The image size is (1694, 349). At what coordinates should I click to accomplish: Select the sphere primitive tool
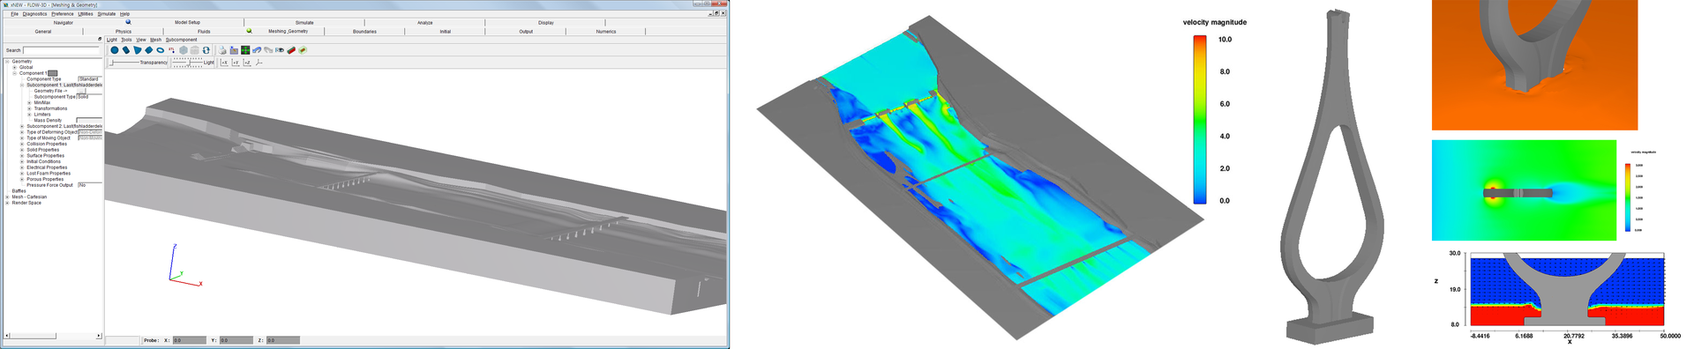pos(115,50)
